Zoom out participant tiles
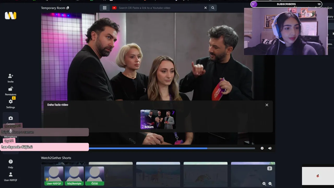 [270, 184]
